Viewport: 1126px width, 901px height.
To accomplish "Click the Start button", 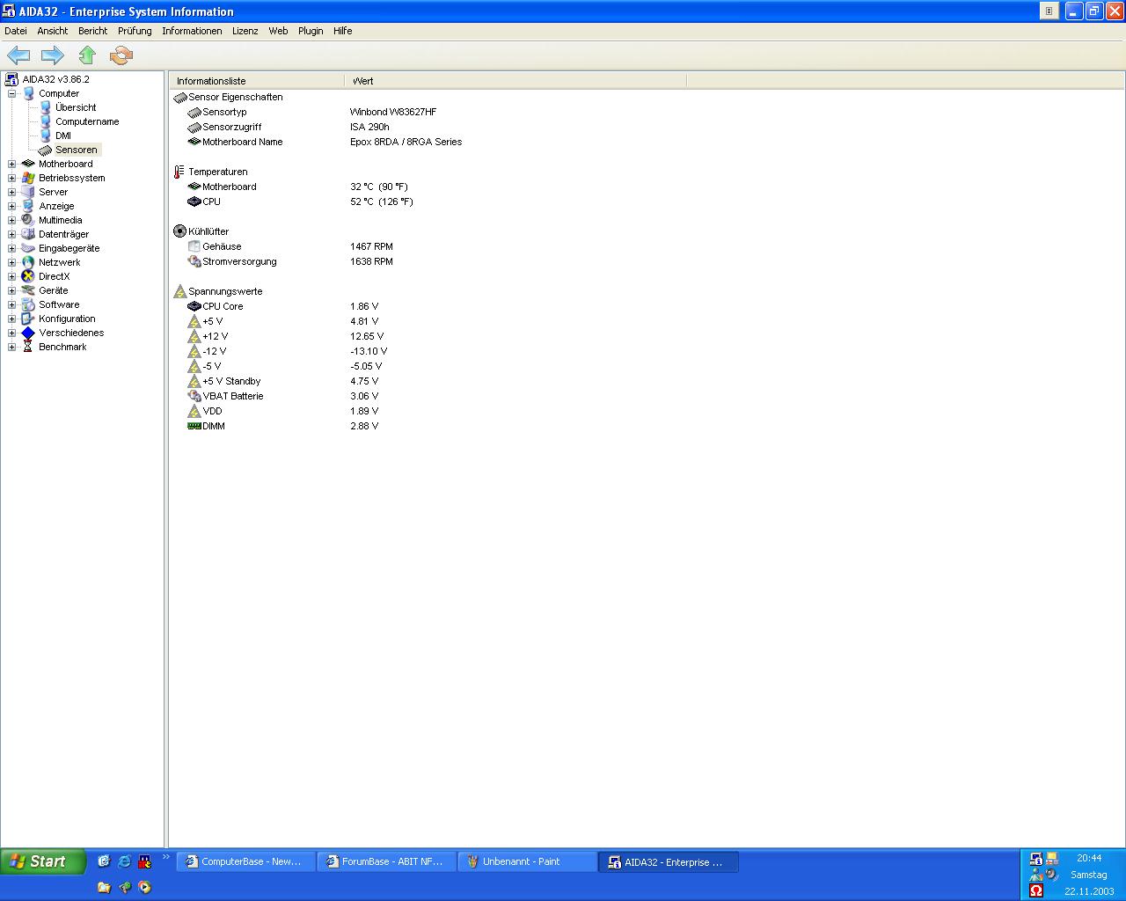I will 43,861.
